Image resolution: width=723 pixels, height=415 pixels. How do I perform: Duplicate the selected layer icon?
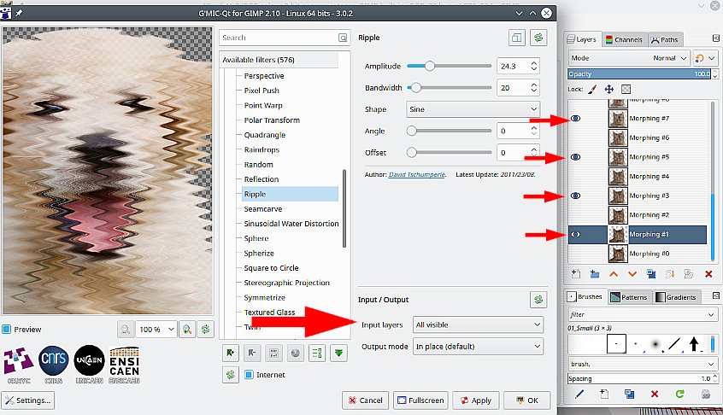[x=651, y=274]
